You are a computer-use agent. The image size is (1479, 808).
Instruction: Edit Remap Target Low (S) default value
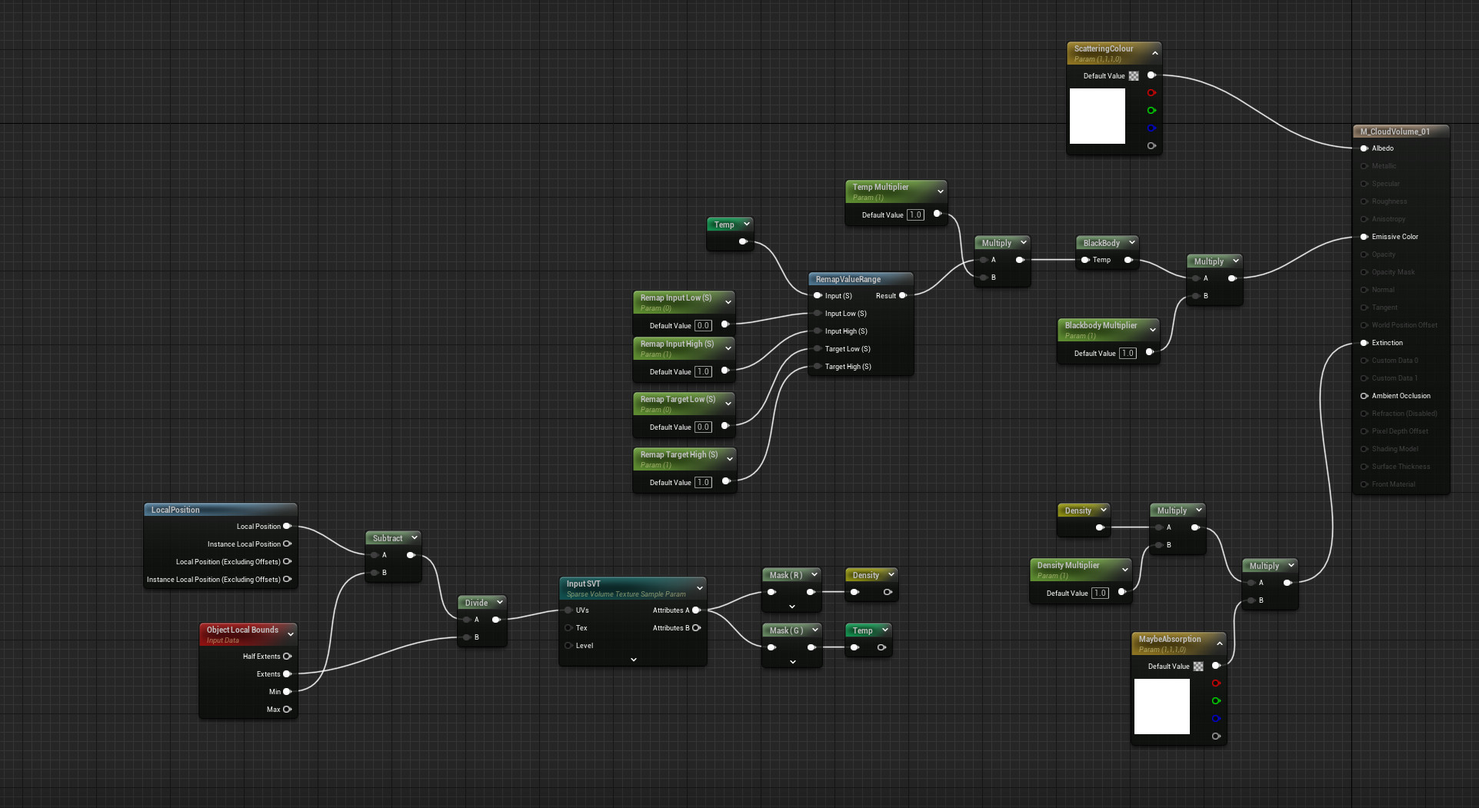click(703, 427)
